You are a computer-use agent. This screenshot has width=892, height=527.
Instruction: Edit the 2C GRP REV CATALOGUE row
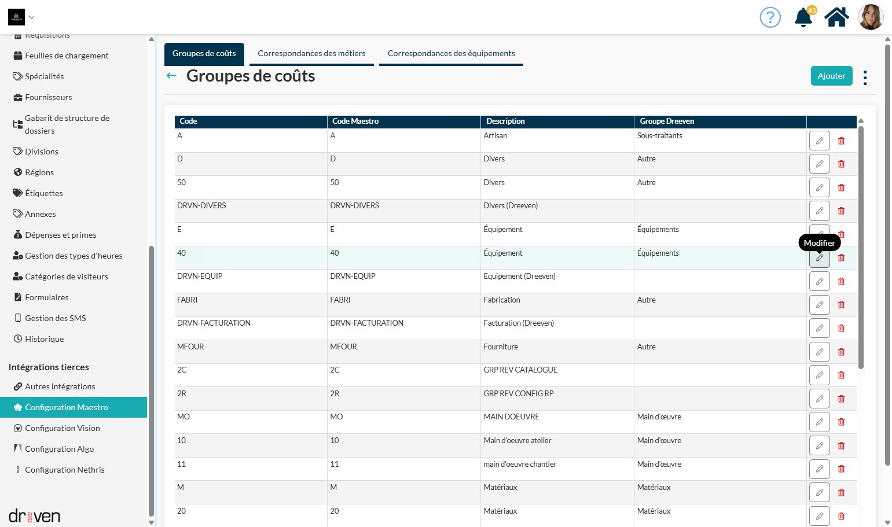(819, 375)
